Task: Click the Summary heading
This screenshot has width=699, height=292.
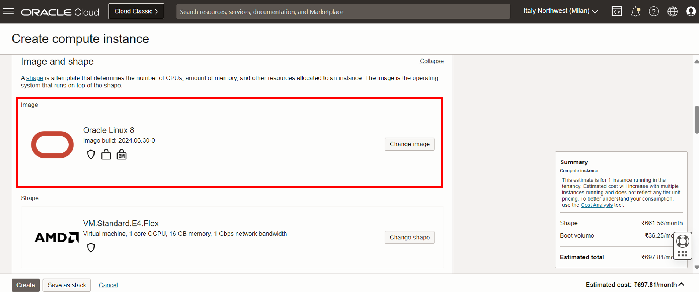Action: point(574,162)
